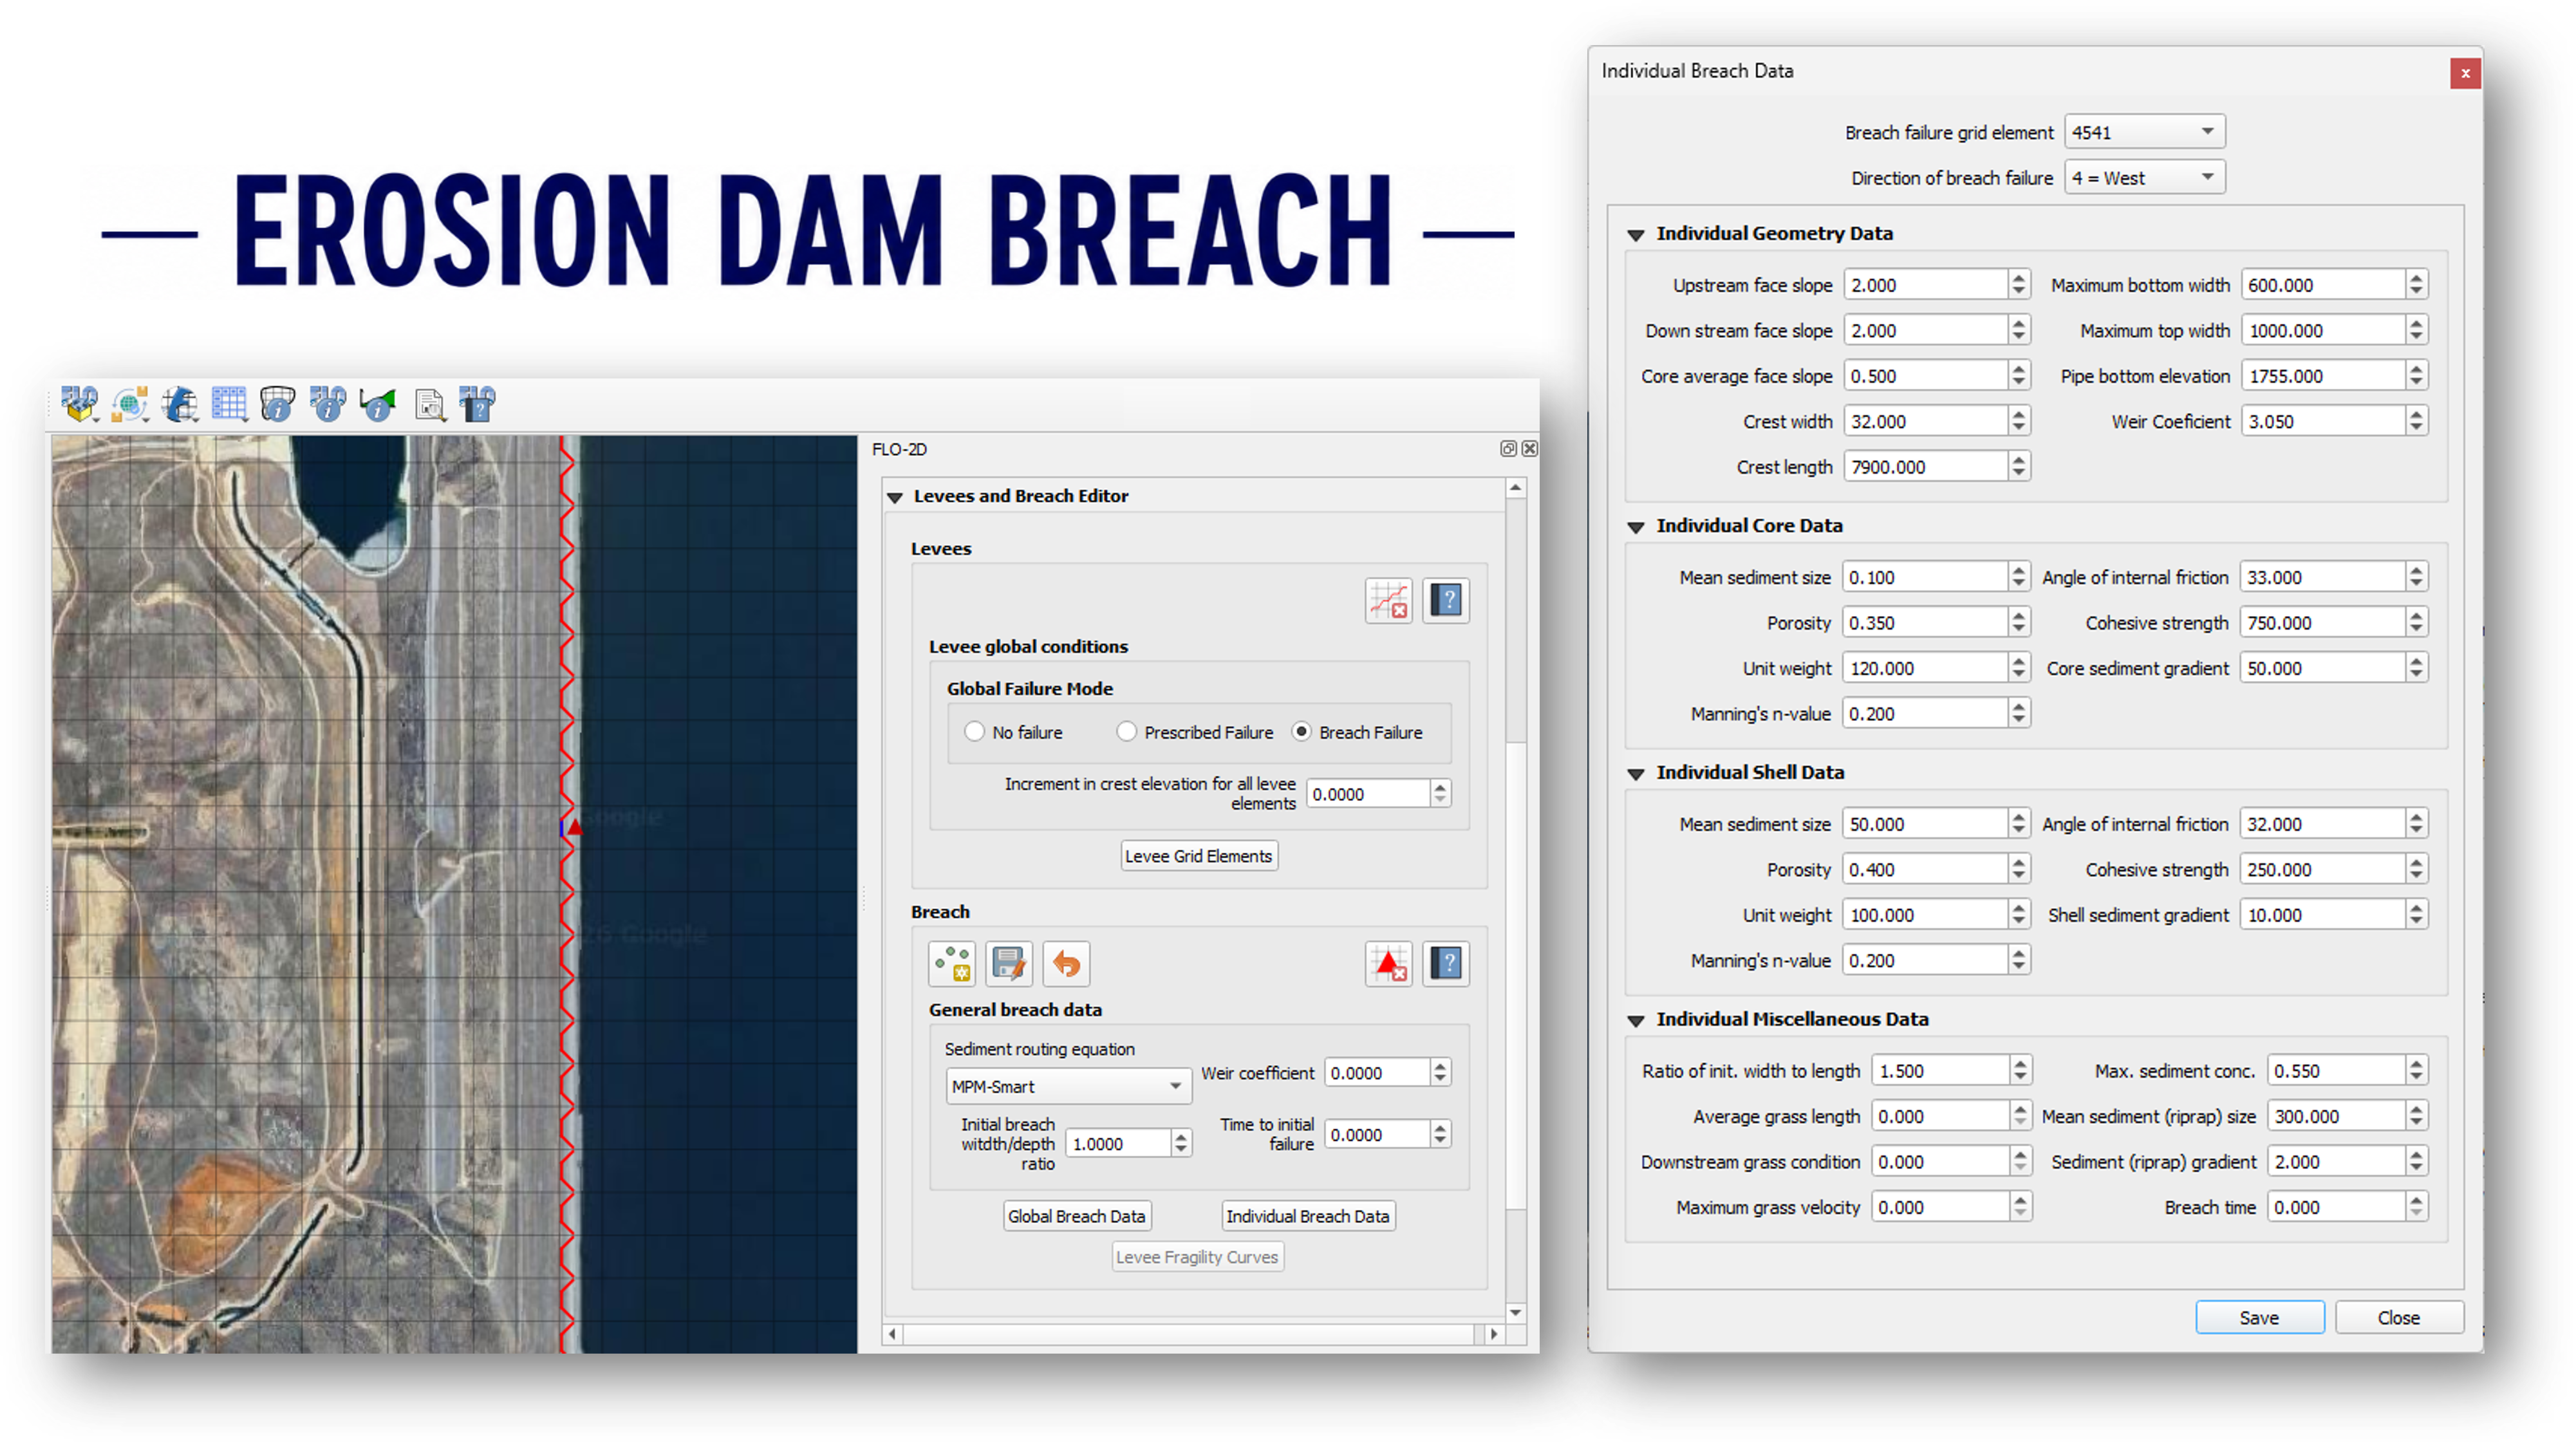Viewport: 2576px width, 1445px height.
Task: Open the blue table editor toolbar icon
Action: (229, 404)
